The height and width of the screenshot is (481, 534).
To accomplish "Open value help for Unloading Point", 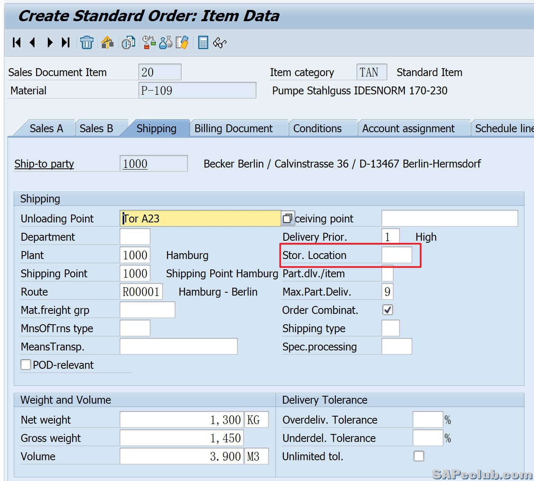I will (287, 219).
